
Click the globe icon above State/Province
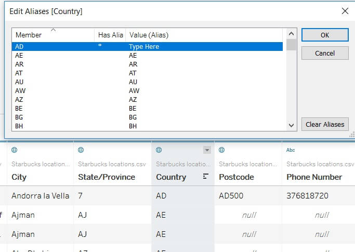tap(81, 150)
